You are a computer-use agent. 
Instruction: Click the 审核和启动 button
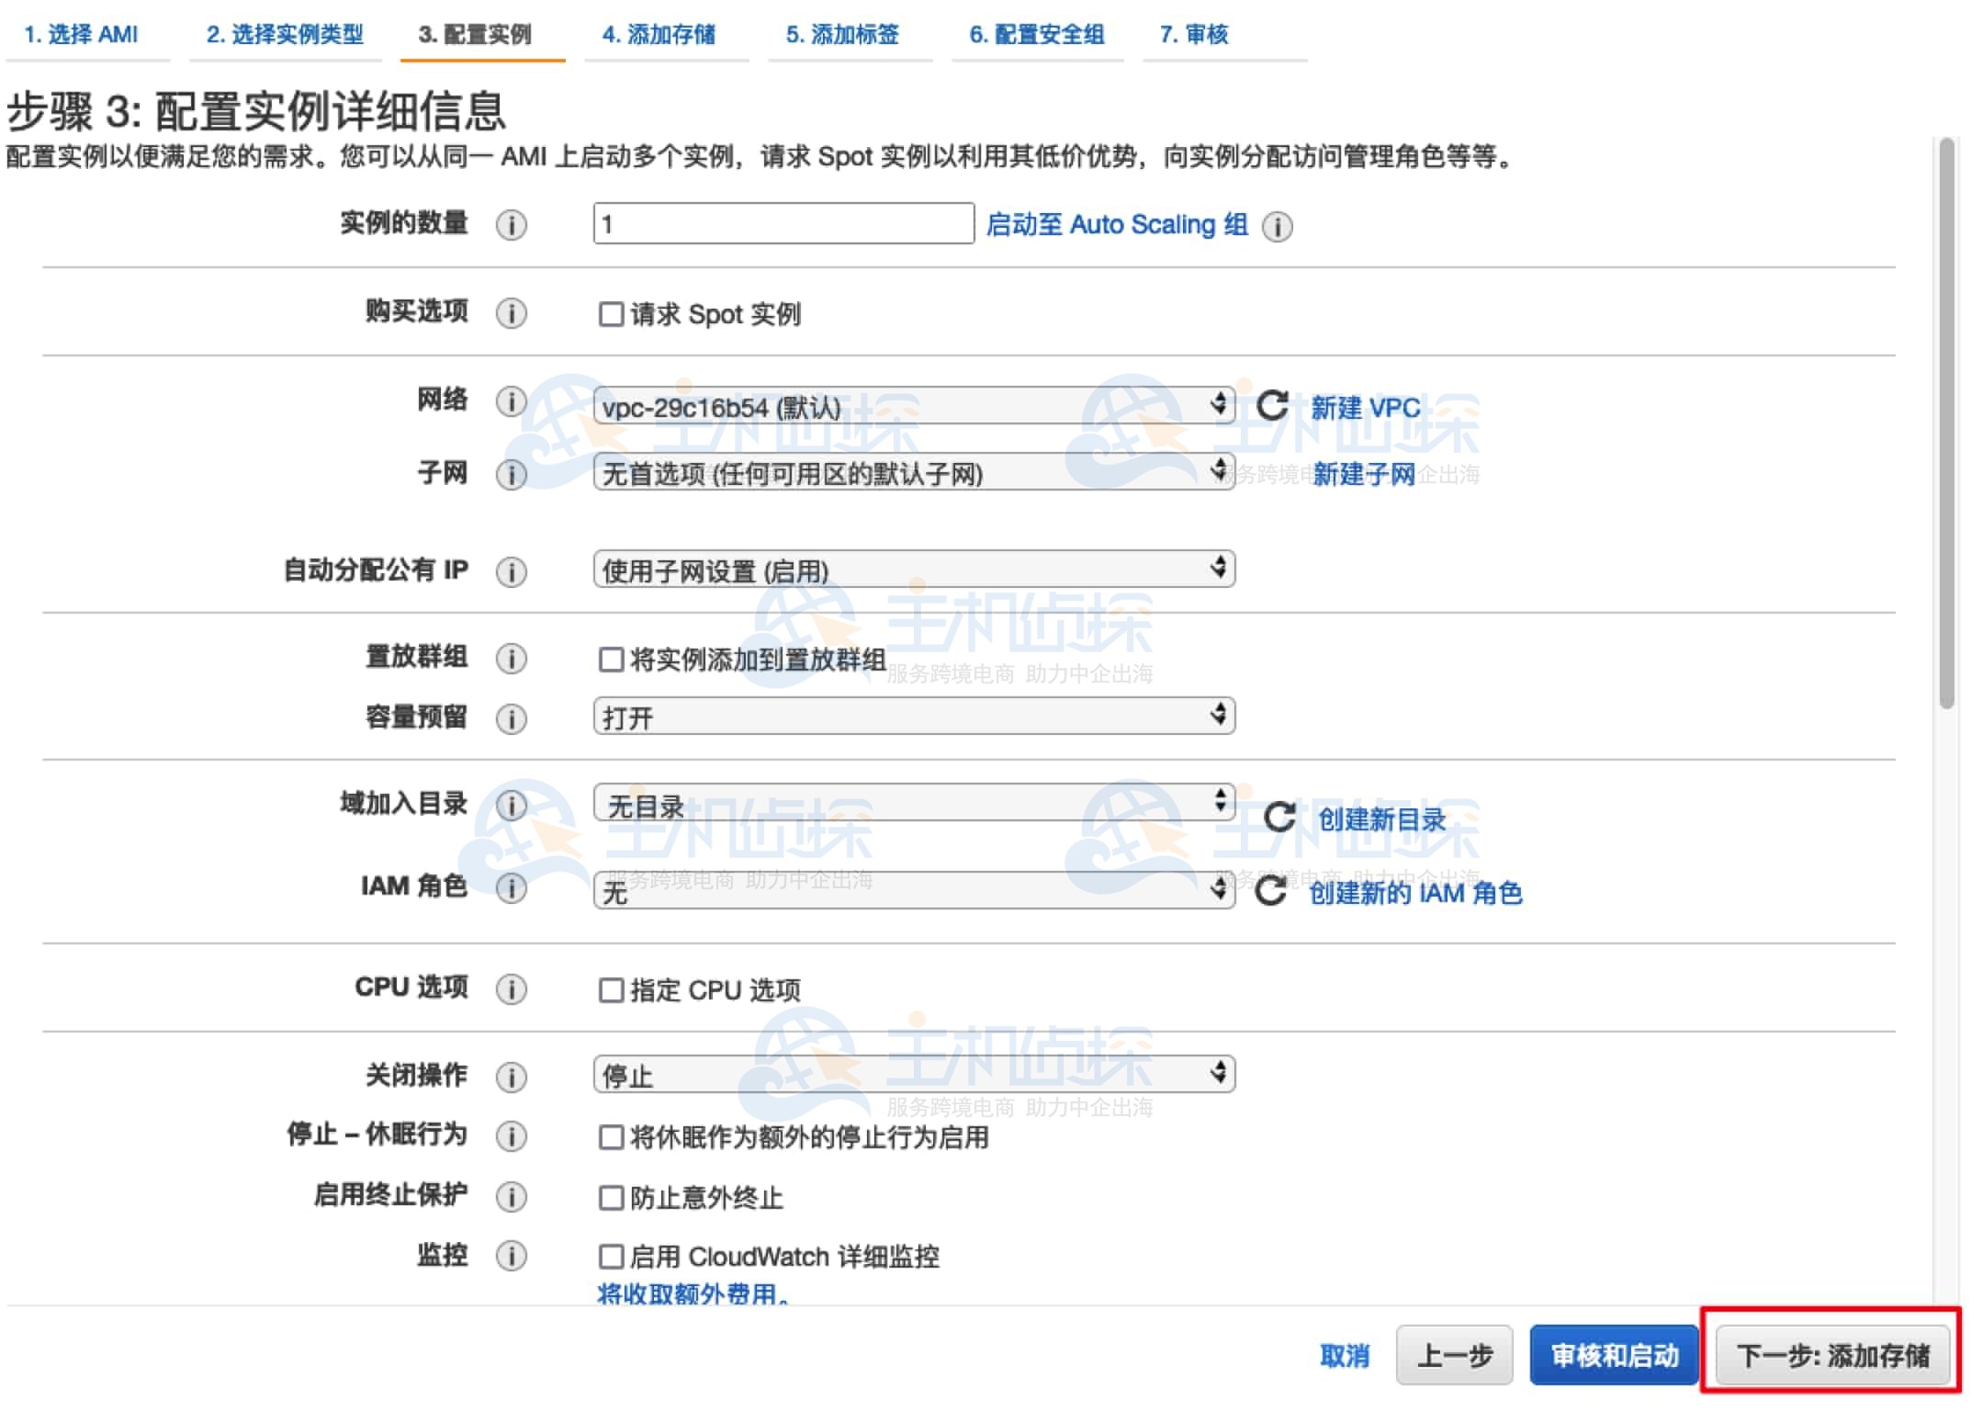click(1613, 1355)
